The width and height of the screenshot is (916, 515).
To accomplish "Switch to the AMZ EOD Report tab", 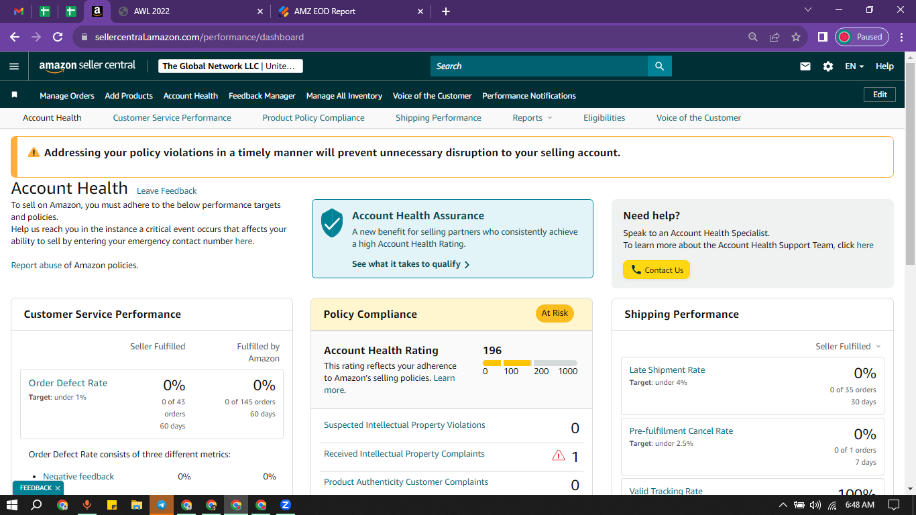I will click(351, 11).
